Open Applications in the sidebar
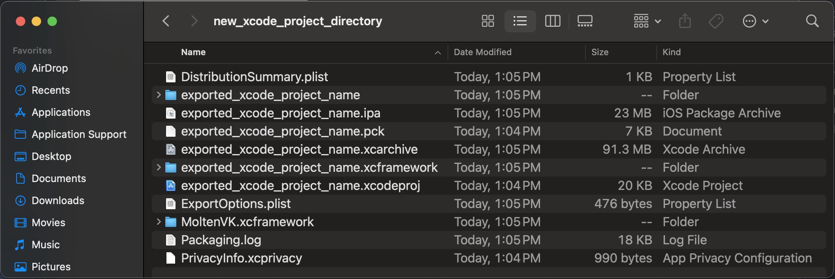Screen dimensions: 835x279 [61, 112]
